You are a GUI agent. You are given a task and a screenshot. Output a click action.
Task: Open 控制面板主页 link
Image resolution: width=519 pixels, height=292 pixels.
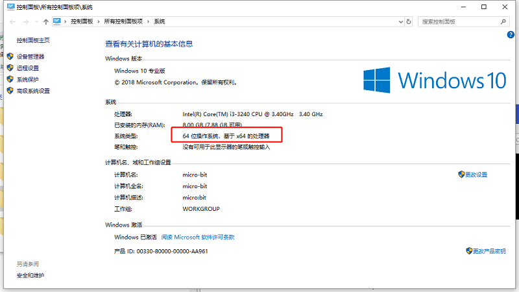tap(33, 40)
